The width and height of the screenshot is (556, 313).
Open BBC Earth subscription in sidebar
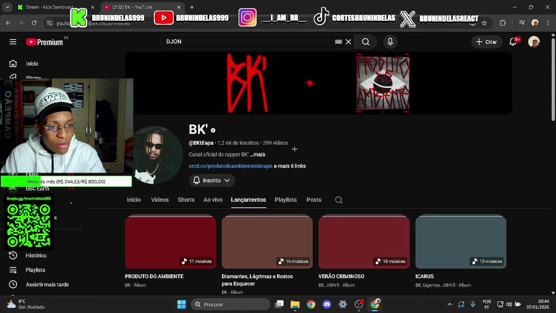pyautogui.click(x=37, y=189)
